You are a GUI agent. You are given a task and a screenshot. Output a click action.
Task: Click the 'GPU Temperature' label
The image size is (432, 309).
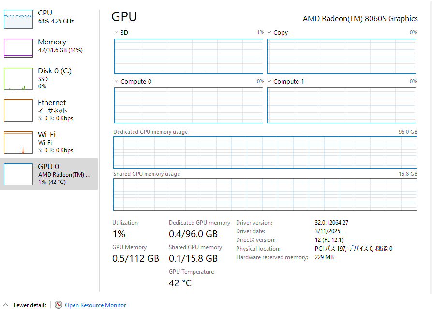coord(192,272)
